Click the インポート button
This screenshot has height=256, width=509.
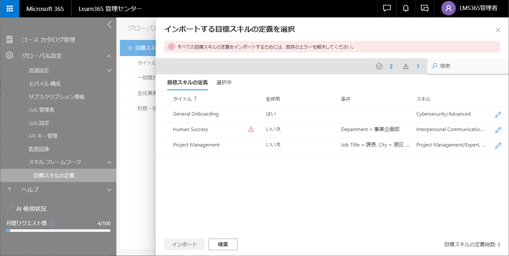pyautogui.click(x=184, y=244)
